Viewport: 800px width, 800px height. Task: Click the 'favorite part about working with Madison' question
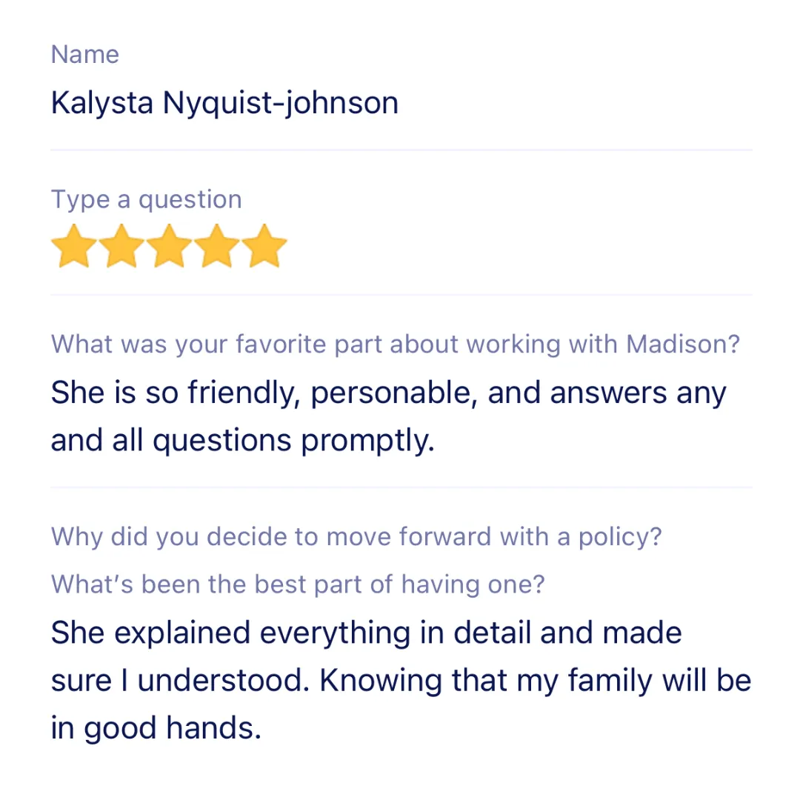coord(396,344)
